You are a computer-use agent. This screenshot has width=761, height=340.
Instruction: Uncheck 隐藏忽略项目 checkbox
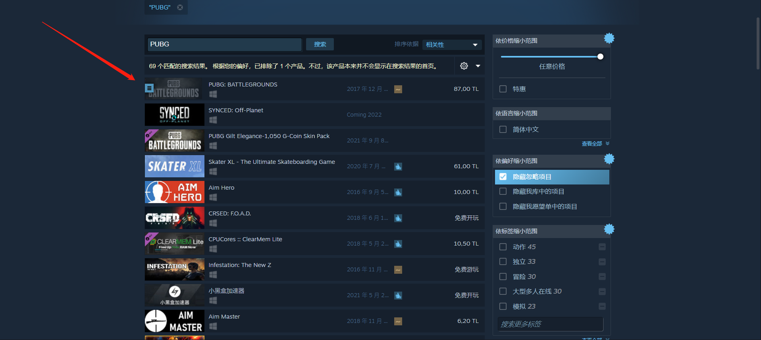pyautogui.click(x=503, y=177)
